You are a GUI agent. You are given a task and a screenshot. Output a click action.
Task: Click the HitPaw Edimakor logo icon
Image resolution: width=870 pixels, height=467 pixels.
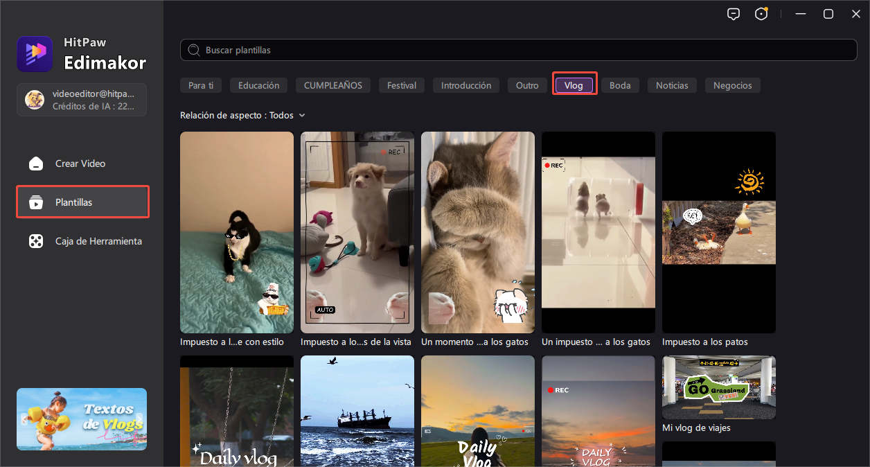35,54
